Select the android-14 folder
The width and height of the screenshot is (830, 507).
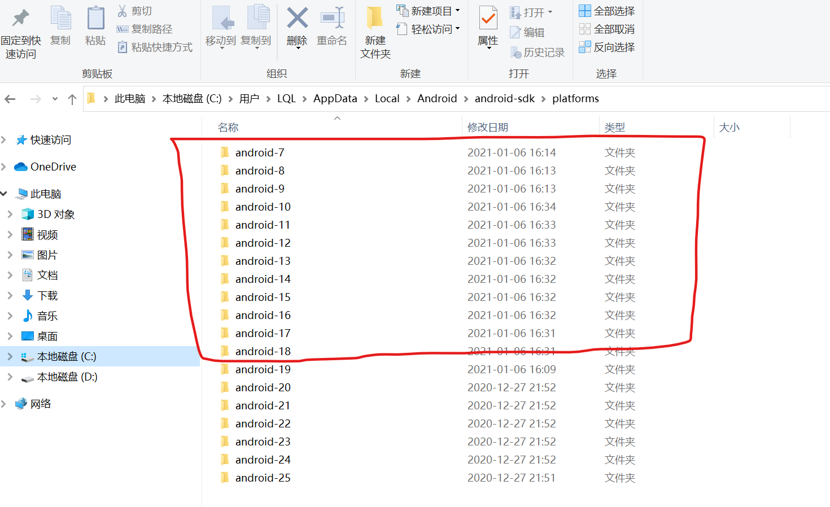pos(263,279)
